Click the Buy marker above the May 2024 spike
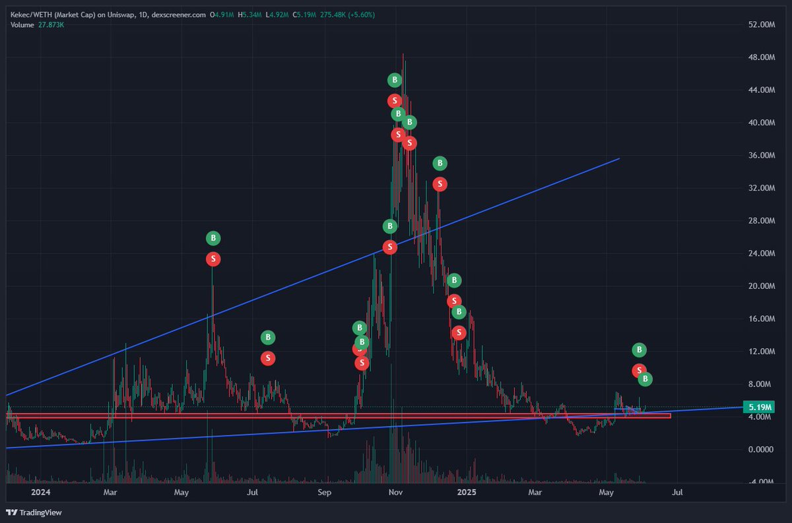 pos(213,238)
